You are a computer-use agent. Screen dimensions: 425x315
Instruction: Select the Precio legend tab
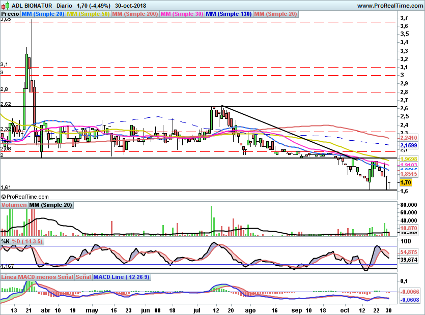10,14
